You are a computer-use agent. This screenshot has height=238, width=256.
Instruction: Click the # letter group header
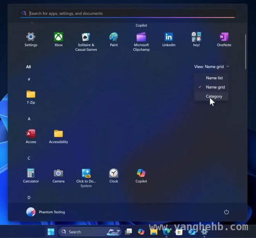[29, 80]
